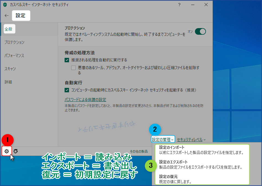Expand the 設定の管理 dropdown
The image size is (262, 186).
click(x=163, y=139)
